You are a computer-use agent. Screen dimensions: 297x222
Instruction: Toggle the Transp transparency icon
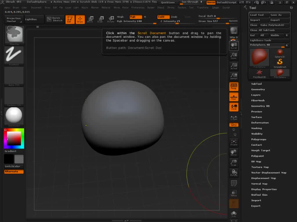tap(234, 194)
